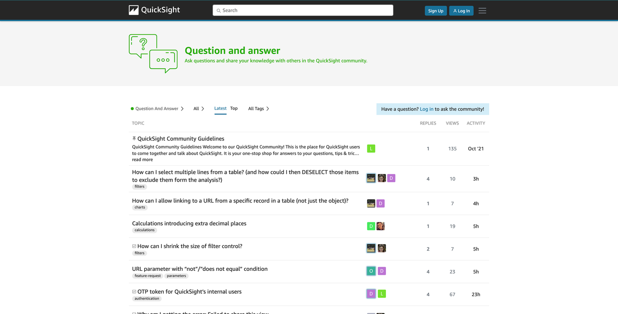
Task: Click the feature-request tag
Action: [x=148, y=276]
